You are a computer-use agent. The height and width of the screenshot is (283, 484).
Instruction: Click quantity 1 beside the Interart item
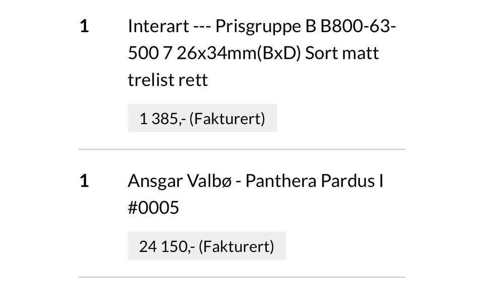(x=84, y=26)
